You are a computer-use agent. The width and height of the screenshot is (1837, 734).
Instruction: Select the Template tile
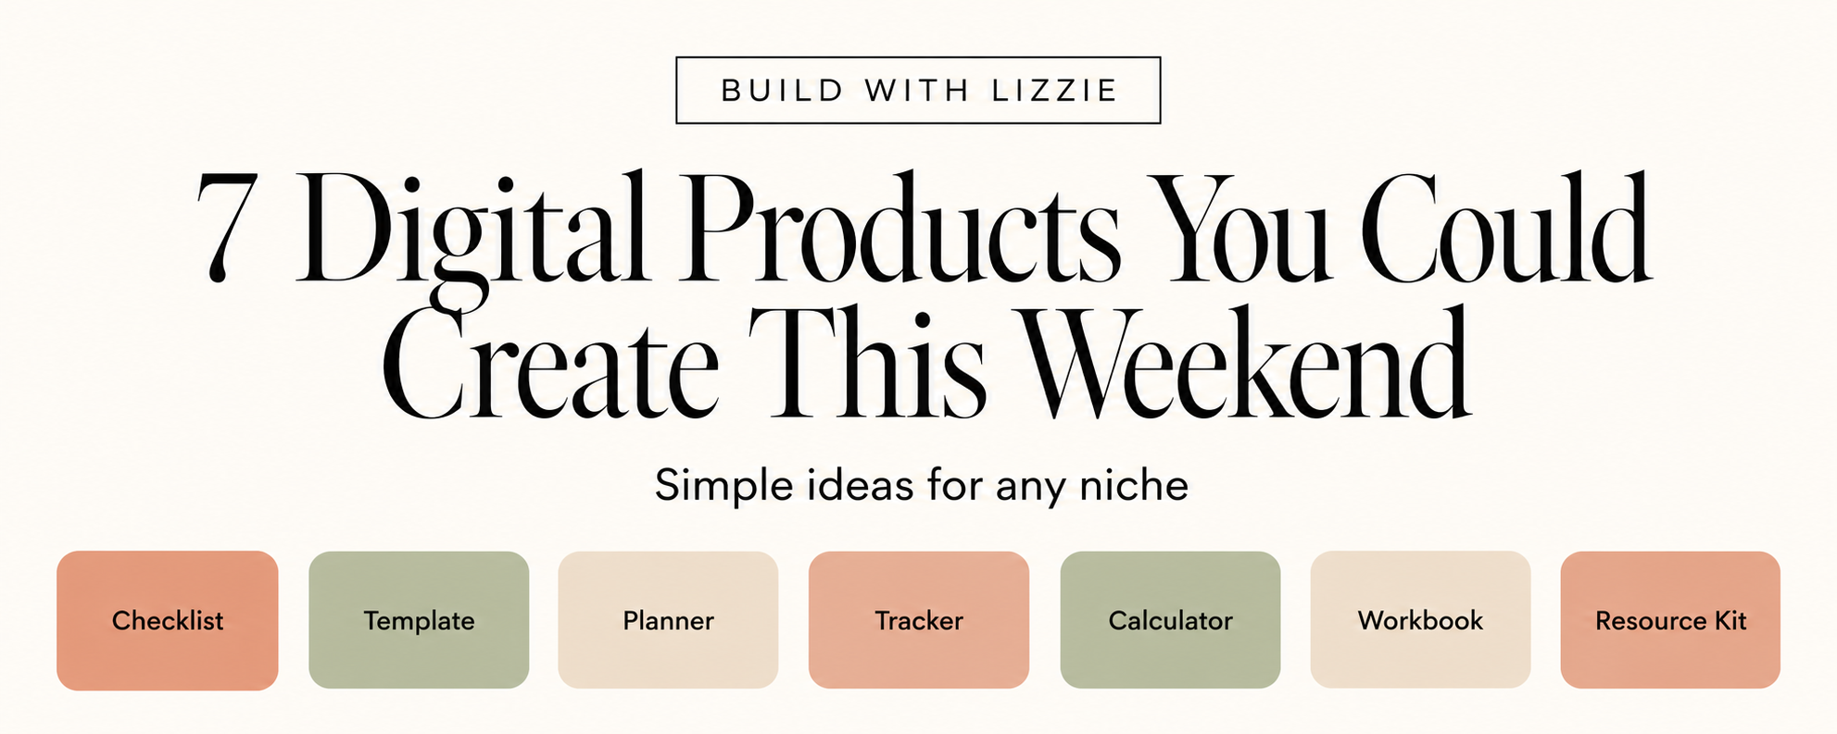pos(419,620)
